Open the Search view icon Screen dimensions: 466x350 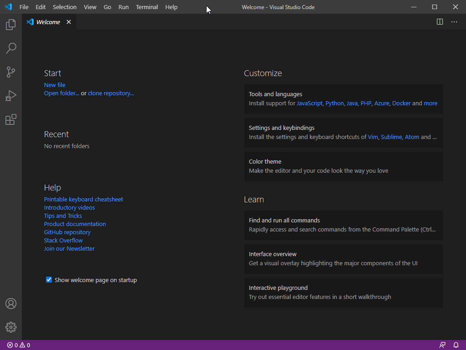pyautogui.click(x=11, y=48)
